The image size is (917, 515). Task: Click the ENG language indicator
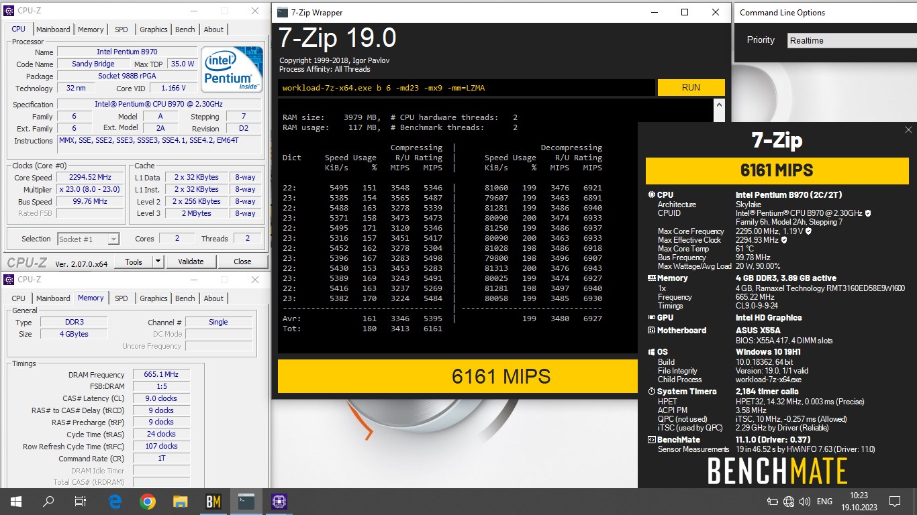coord(824,501)
